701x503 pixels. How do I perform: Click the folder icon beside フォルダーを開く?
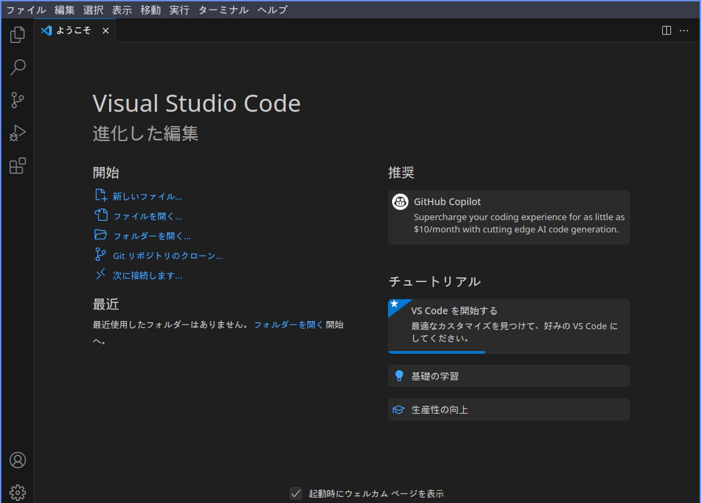point(101,234)
